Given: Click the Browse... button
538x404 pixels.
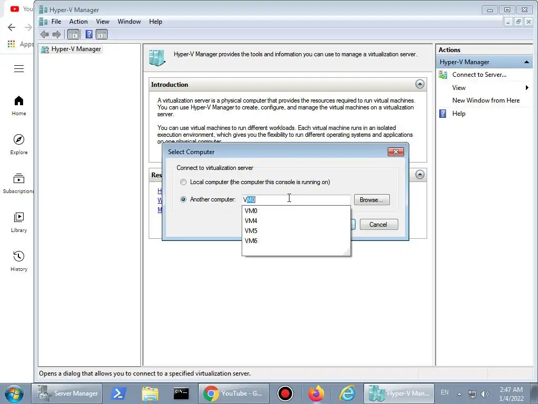Looking at the screenshot, I should (x=371, y=199).
